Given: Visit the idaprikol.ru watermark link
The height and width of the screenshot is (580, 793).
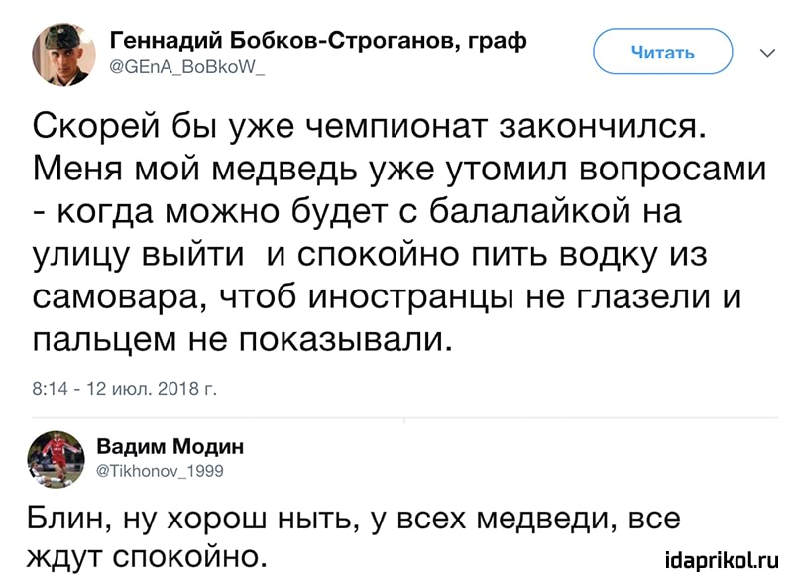Looking at the screenshot, I should [723, 560].
